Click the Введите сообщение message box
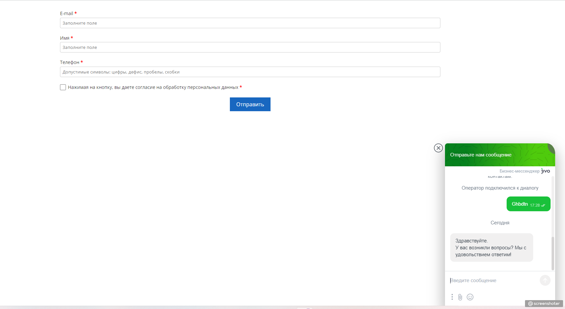The image size is (565, 309). click(x=492, y=280)
